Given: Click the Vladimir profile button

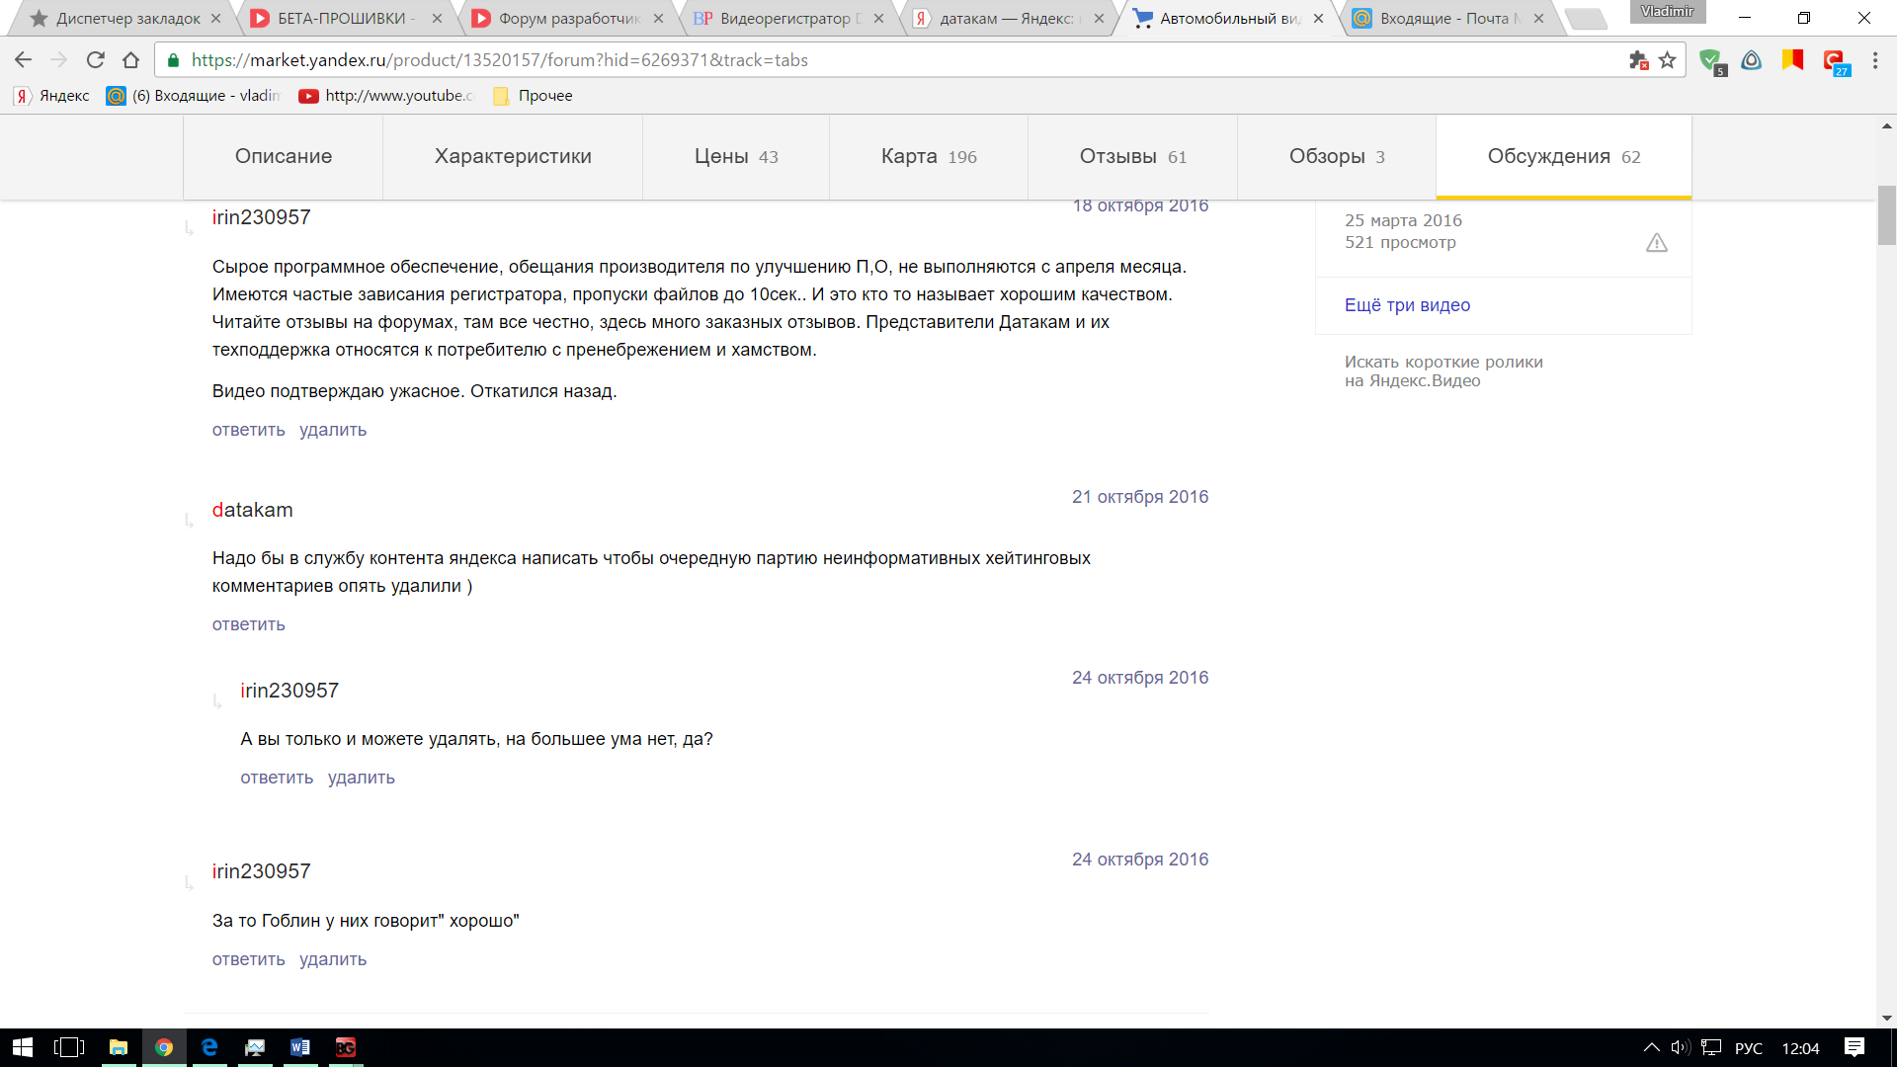Looking at the screenshot, I should 1667,12.
